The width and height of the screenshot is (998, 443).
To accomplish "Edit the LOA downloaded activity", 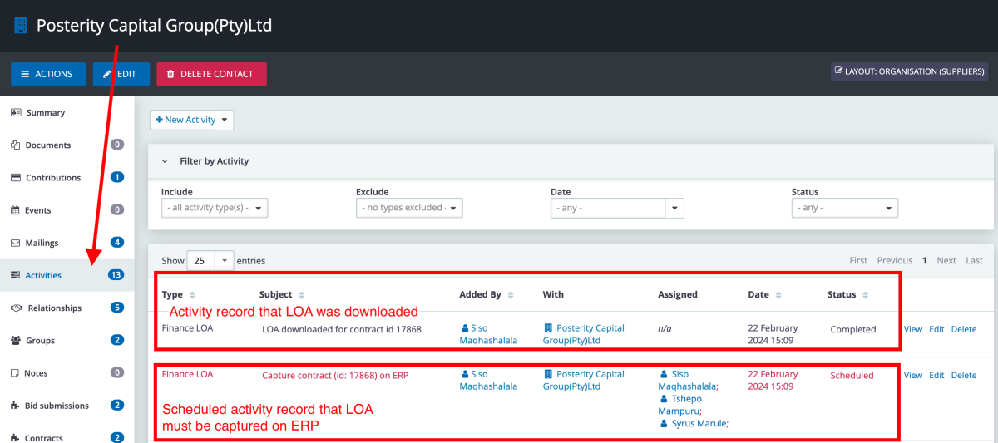I will tap(936, 329).
